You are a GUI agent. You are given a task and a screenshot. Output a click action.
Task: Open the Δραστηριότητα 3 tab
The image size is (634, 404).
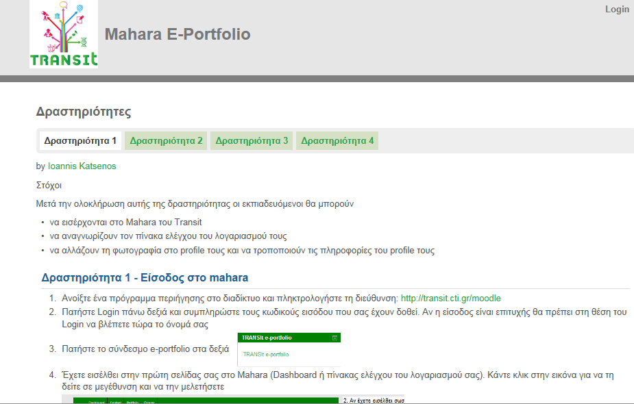[252, 140]
